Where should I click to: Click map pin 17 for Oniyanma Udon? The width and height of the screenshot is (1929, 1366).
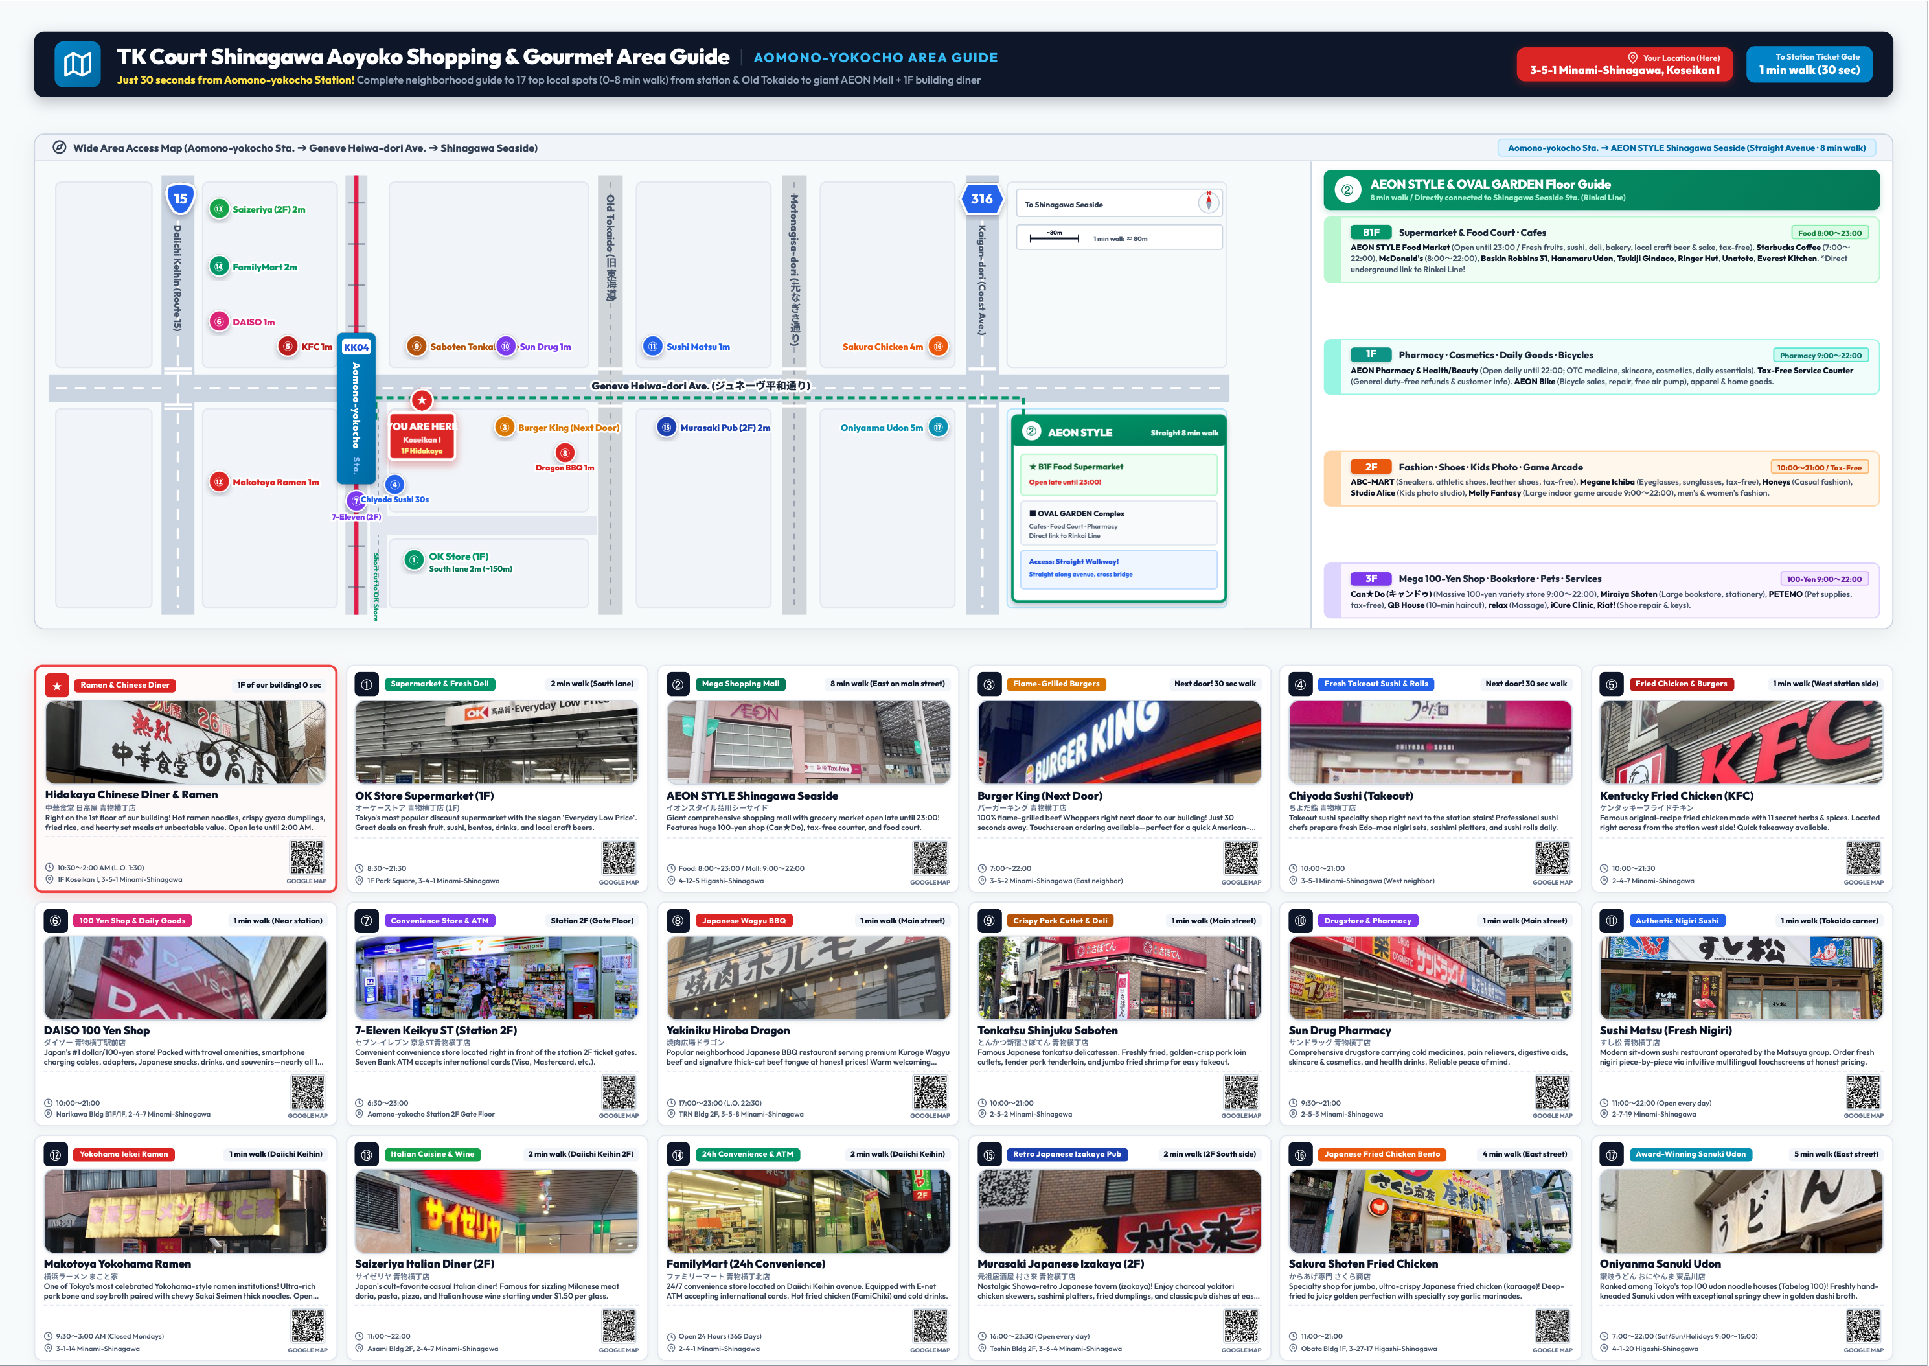click(937, 427)
